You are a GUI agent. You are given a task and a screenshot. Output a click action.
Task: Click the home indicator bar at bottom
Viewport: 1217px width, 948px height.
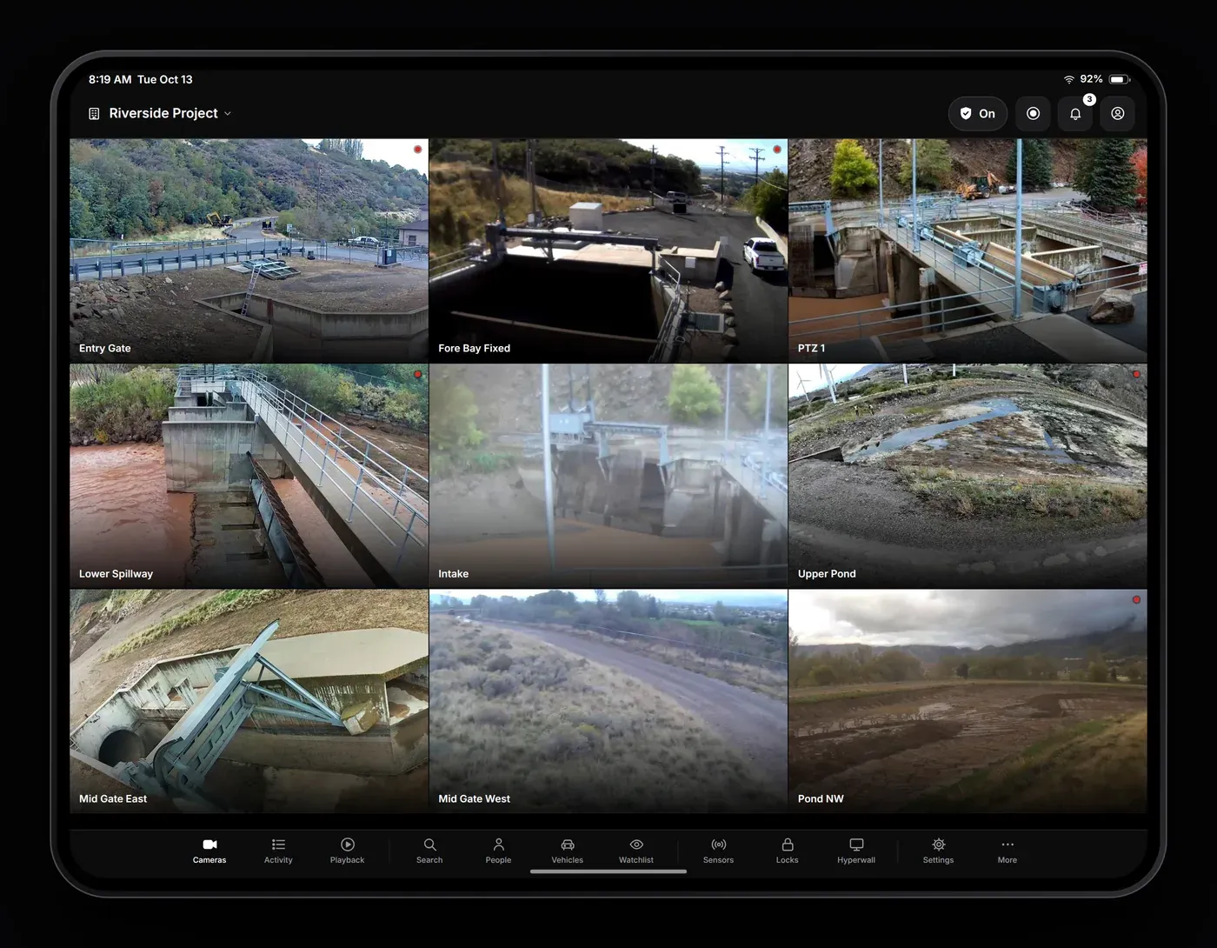[x=608, y=871]
